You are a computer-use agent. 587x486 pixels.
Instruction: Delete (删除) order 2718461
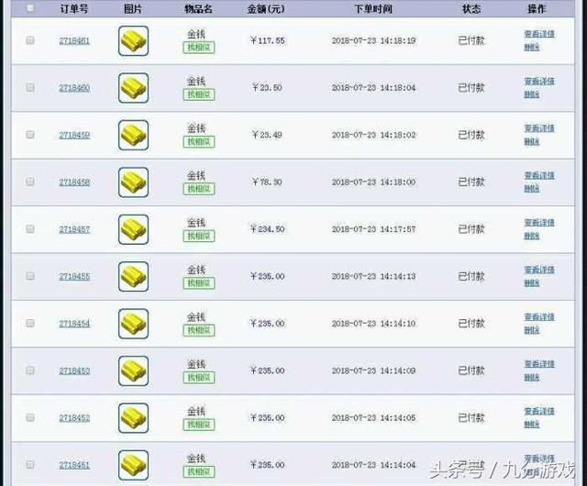(532, 48)
